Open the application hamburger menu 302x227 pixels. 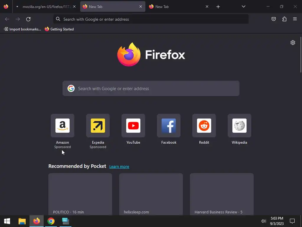point(295,19)
